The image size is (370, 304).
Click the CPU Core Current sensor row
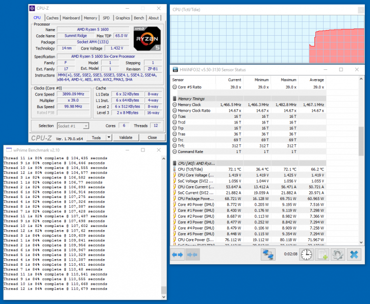(x=249, y=187)
